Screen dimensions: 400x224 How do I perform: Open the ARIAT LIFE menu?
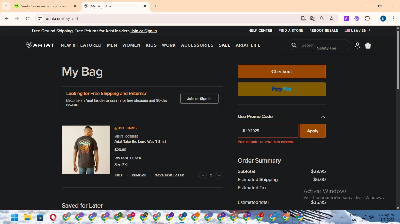click(248, 45)
